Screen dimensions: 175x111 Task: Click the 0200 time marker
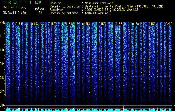tap(169, 24)
